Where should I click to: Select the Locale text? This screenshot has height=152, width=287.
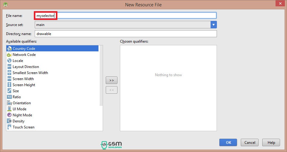click(x=18, y=61)
